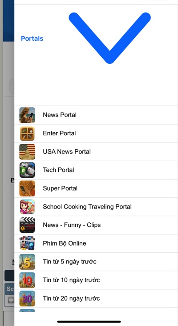Choose the USA News Portal entry

96,152
